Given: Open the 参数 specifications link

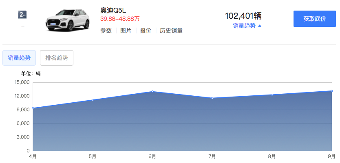Looking at the screenshot, I should tap(106, 31).
